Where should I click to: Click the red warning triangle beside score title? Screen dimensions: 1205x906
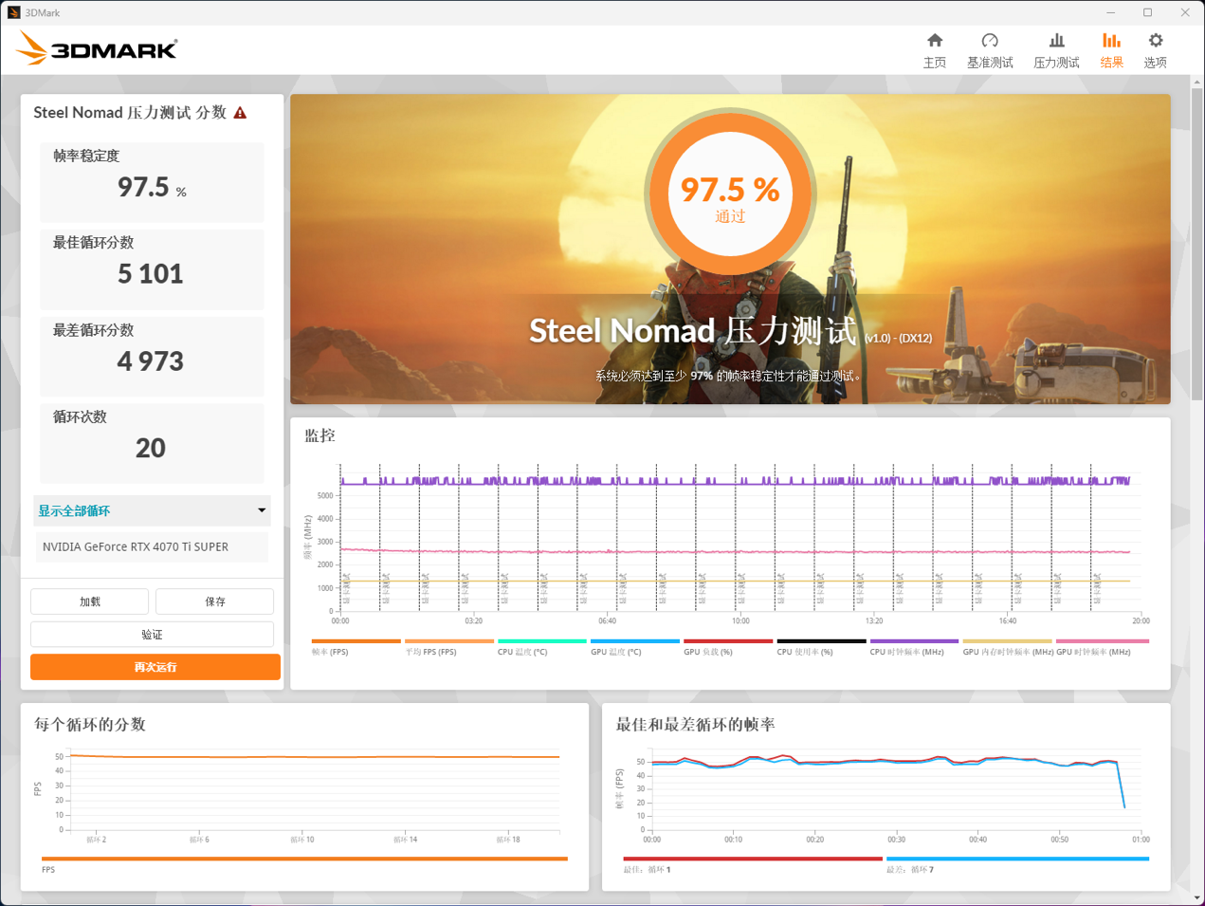point(241,113)
